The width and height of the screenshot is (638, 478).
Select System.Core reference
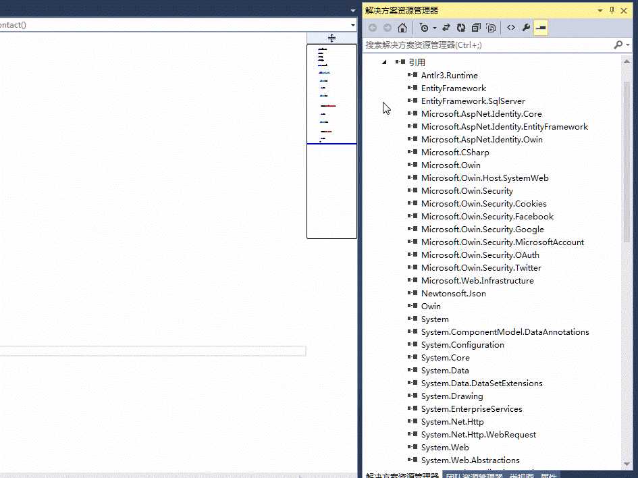click(x=445, y=358)
